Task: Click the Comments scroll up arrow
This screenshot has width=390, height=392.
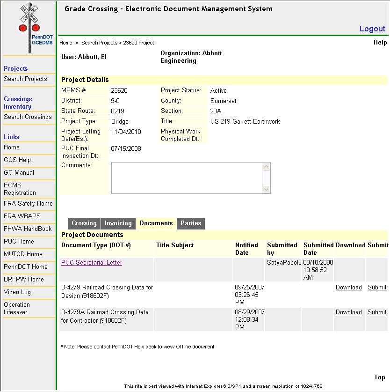Action: (267, 167)
